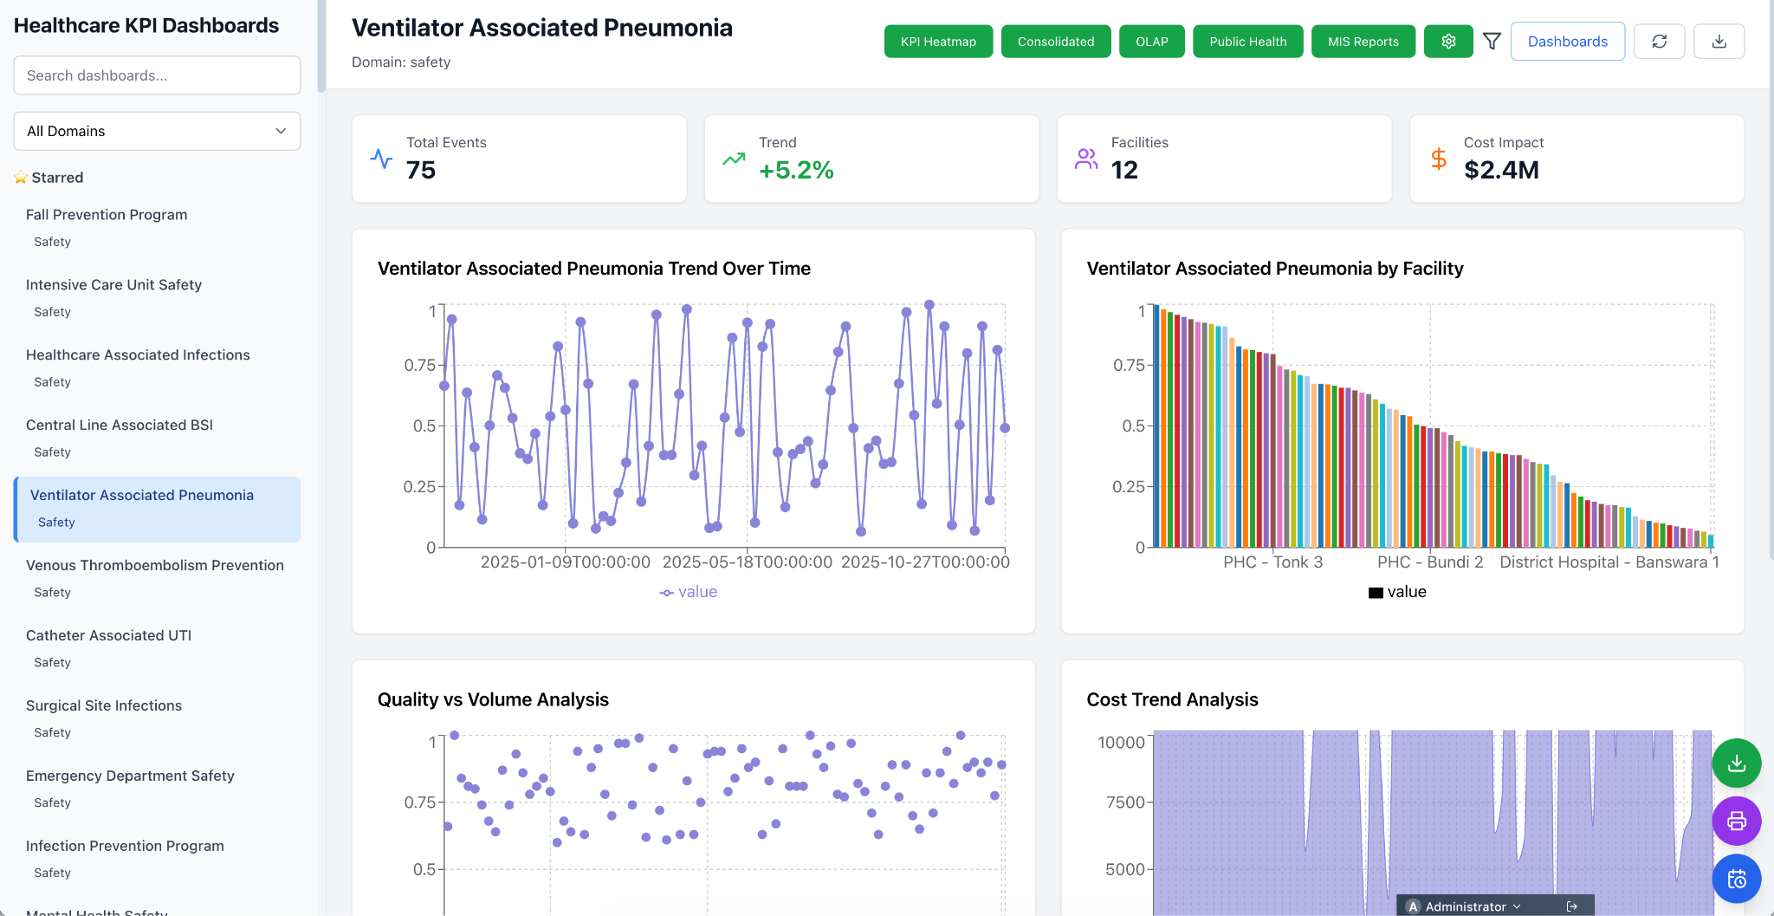Open Venous Thromboembolism Prevention dashboard

tap(157, 579)
